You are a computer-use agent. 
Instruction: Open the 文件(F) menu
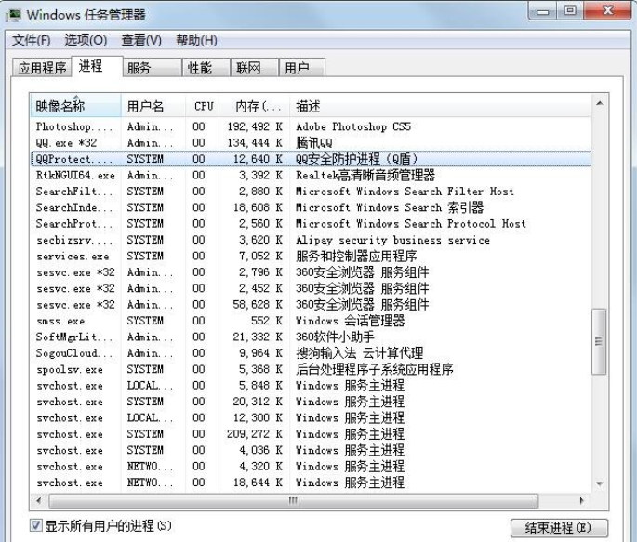tap(32, 40)
